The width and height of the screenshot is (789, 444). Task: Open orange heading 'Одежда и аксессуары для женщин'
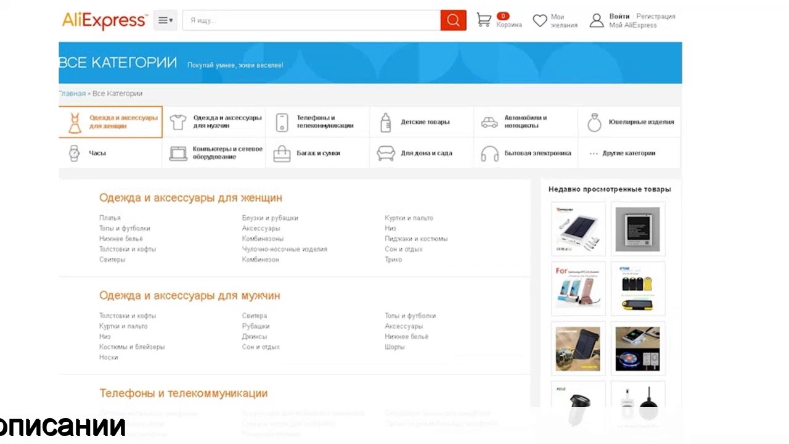(190, 198)
